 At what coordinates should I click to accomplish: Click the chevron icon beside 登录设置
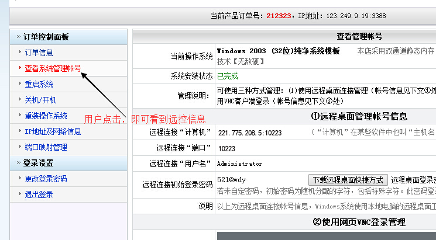(x=19, y=163)
